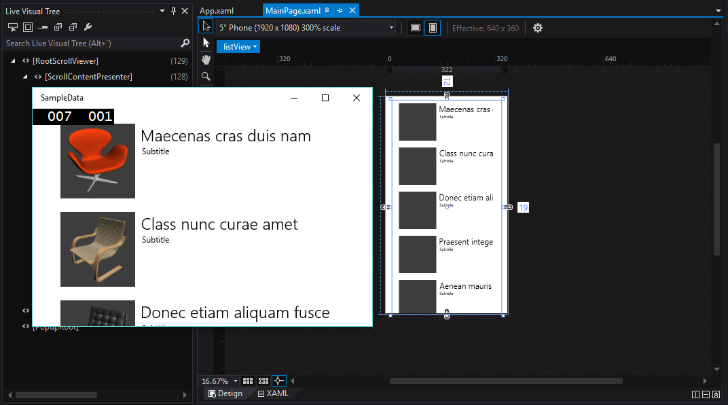Click the designer scroll down arrow
The image size is (728, 405).
click(717, 369)
